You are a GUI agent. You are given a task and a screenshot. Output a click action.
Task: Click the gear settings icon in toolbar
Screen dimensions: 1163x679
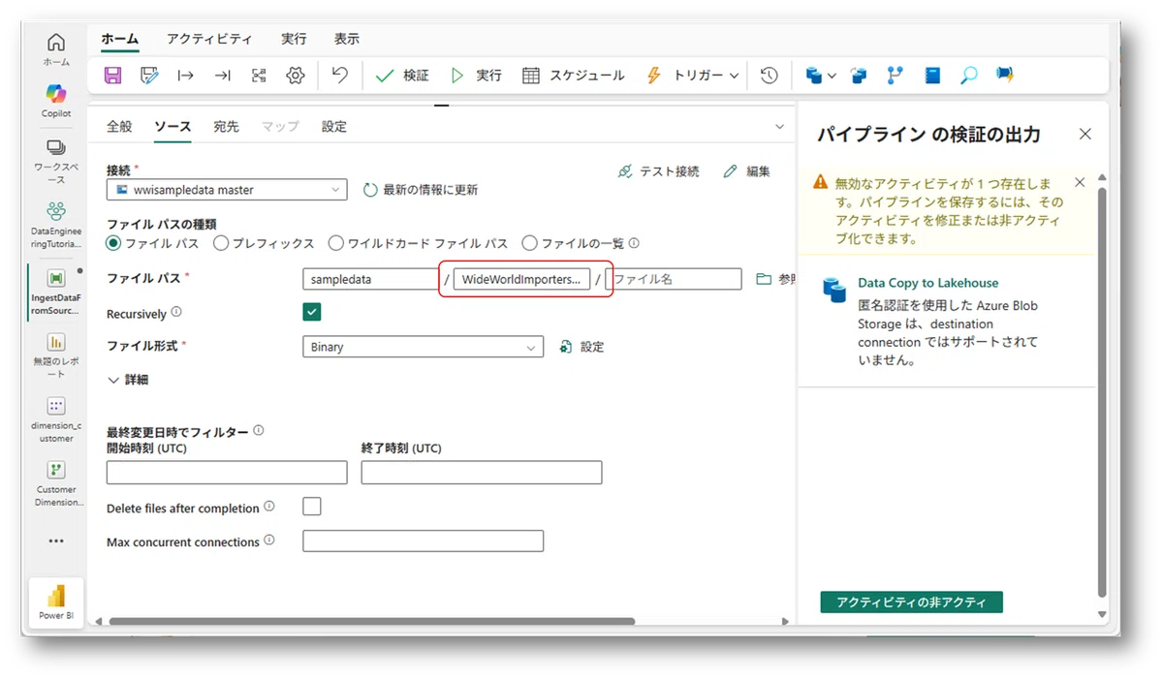[296, 76]
